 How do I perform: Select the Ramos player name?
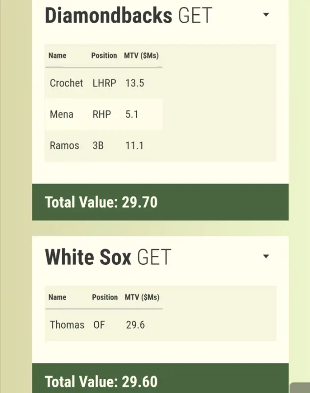click(64, 145)
